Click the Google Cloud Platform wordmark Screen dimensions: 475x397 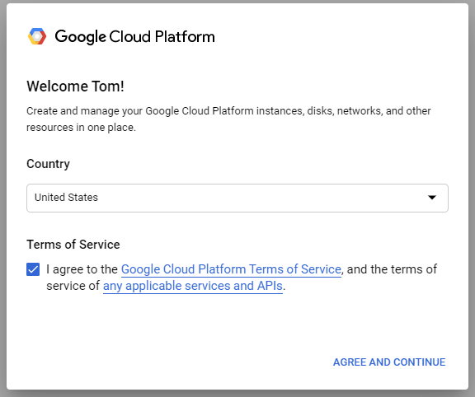[134, 36]
